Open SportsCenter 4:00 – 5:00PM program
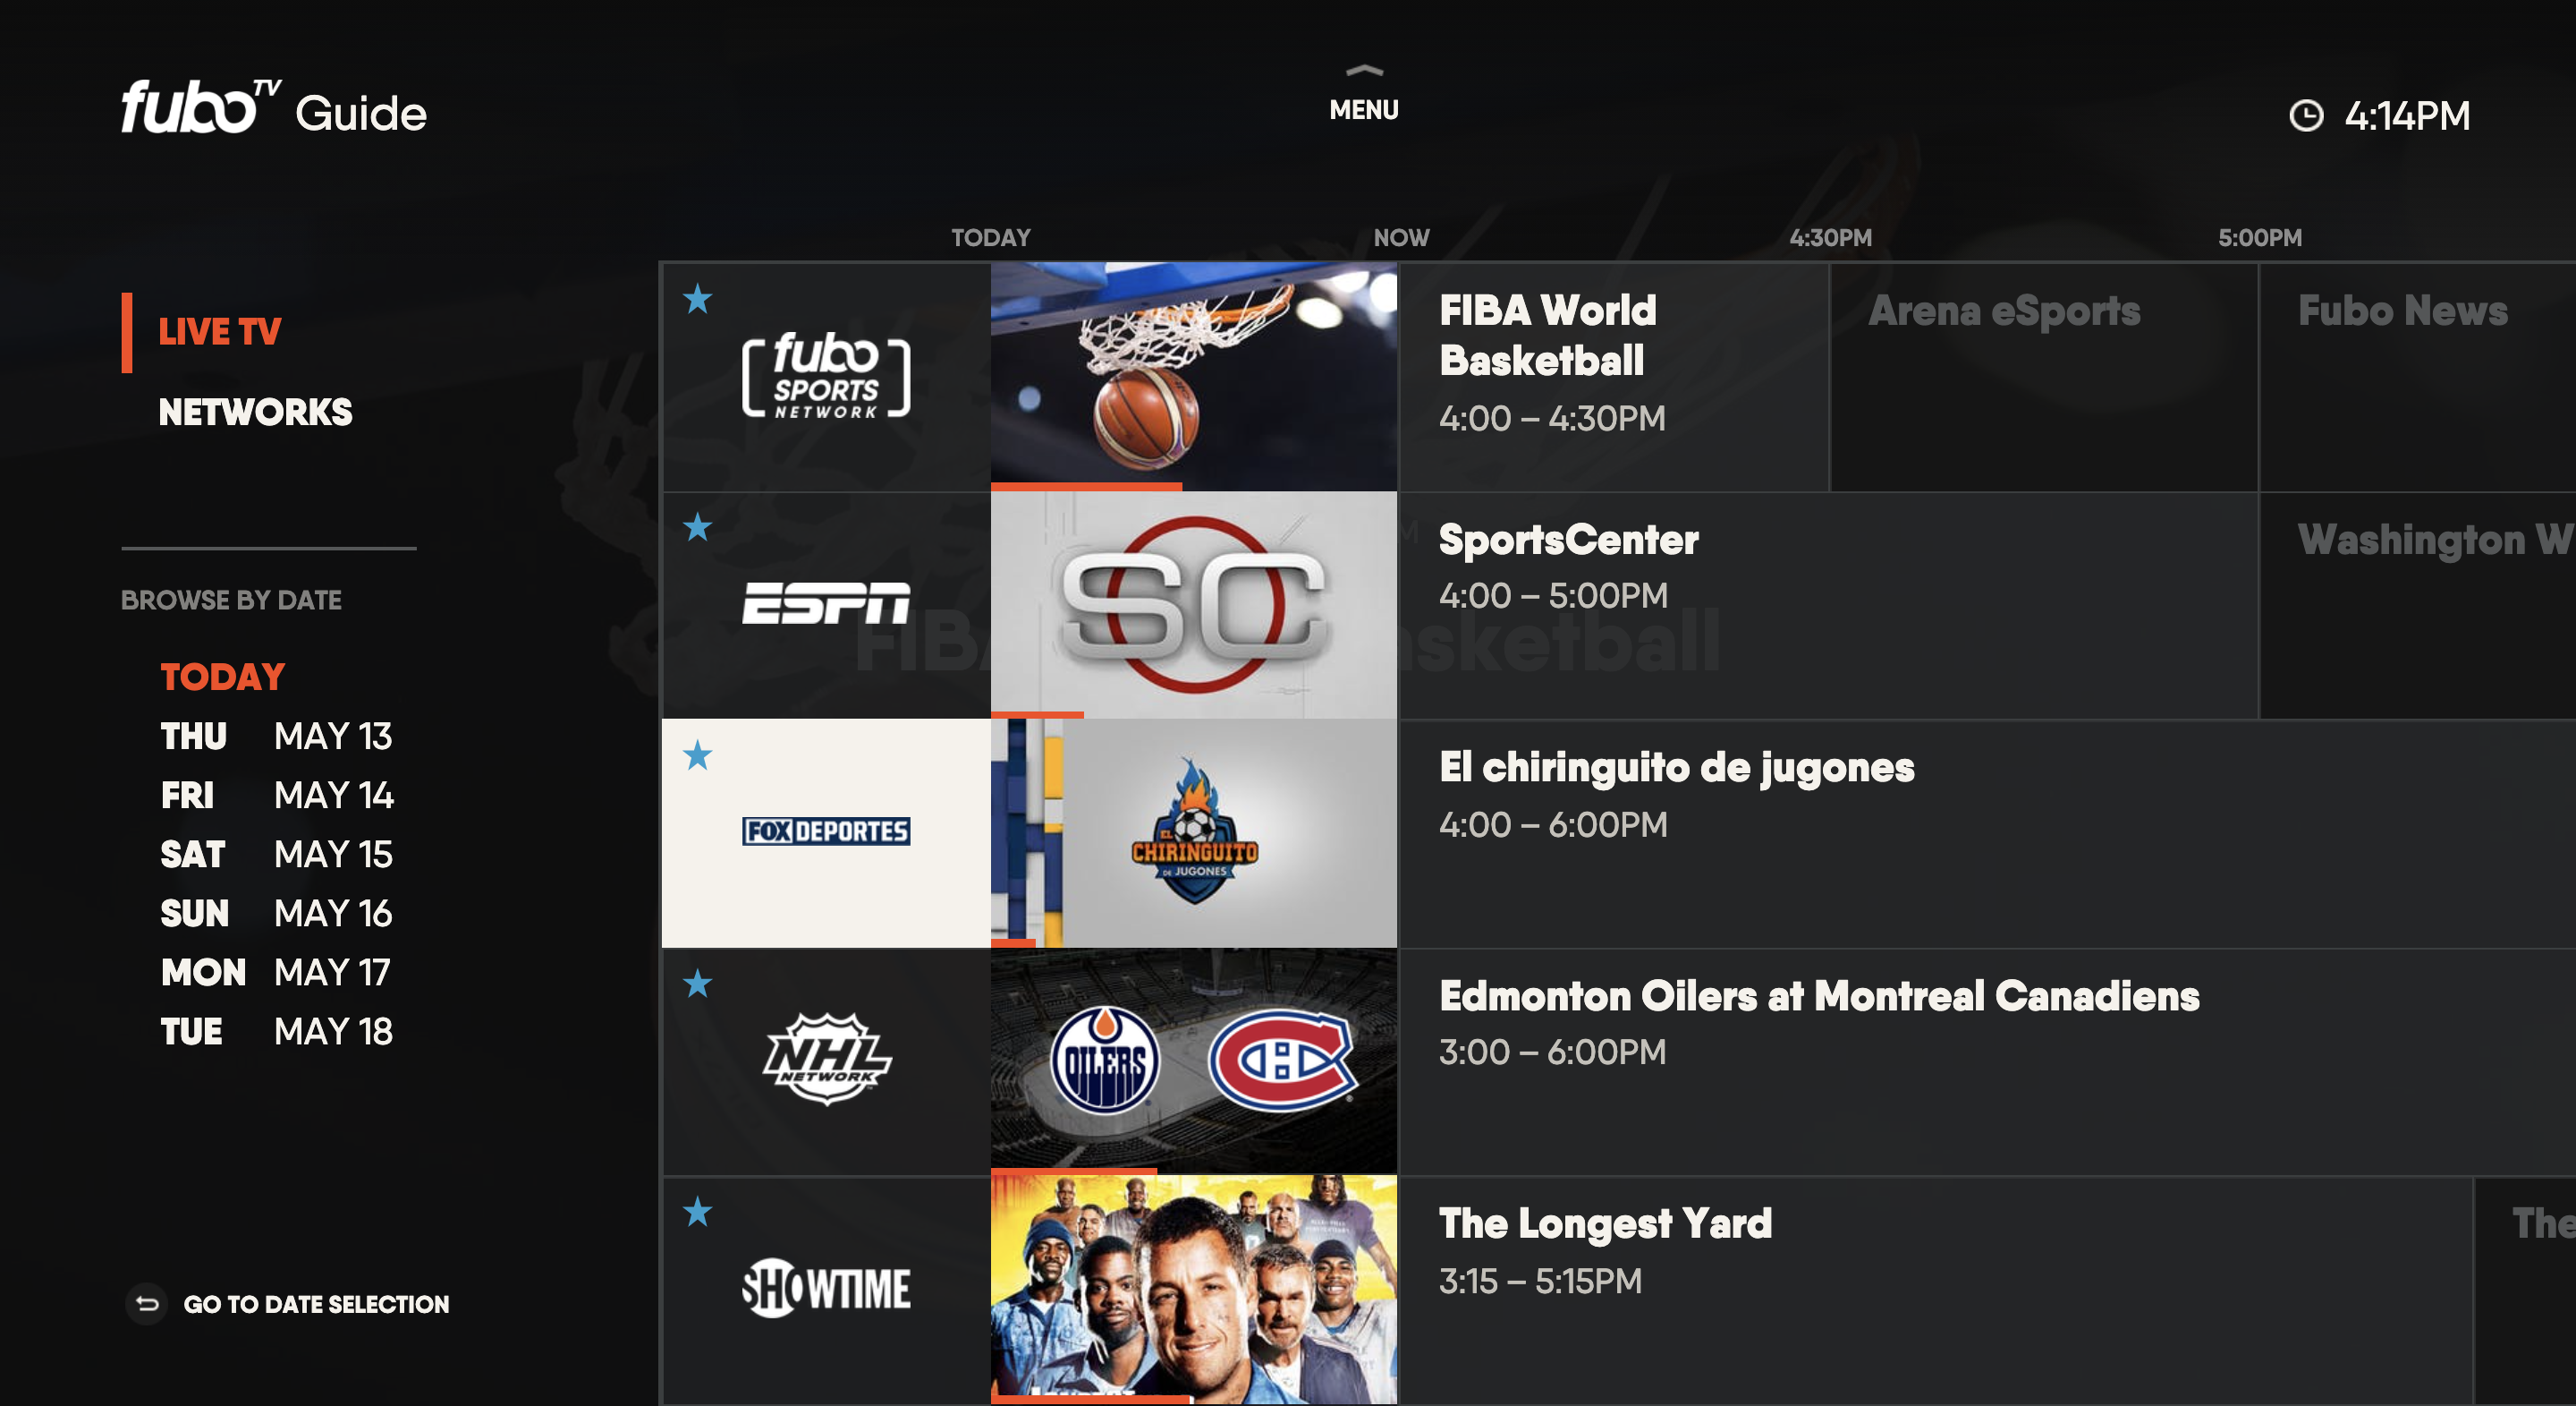Image resolution: width=2576 pixels, height=1406 pixels. [1828, 604]
